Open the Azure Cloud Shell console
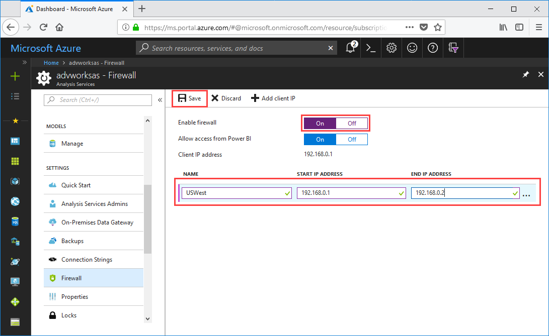 click(x=370, y=48)
